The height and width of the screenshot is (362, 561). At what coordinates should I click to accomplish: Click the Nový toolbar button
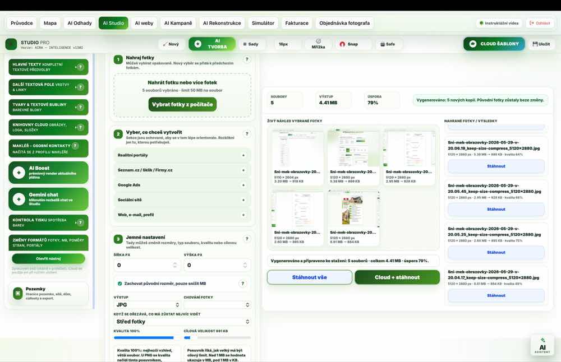pyautogui.click(x=171, y=44)
